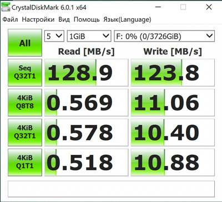222x202 pixels.
Task: Select the Seq write result 123.8
Action: 173,73
